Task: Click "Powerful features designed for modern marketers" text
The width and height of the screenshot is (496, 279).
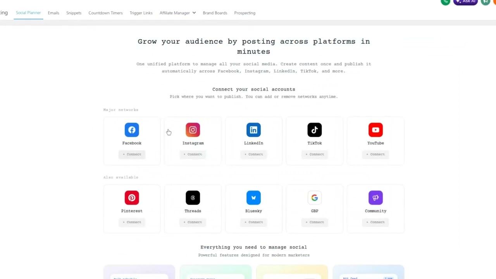Action: [x=254, y=255]
